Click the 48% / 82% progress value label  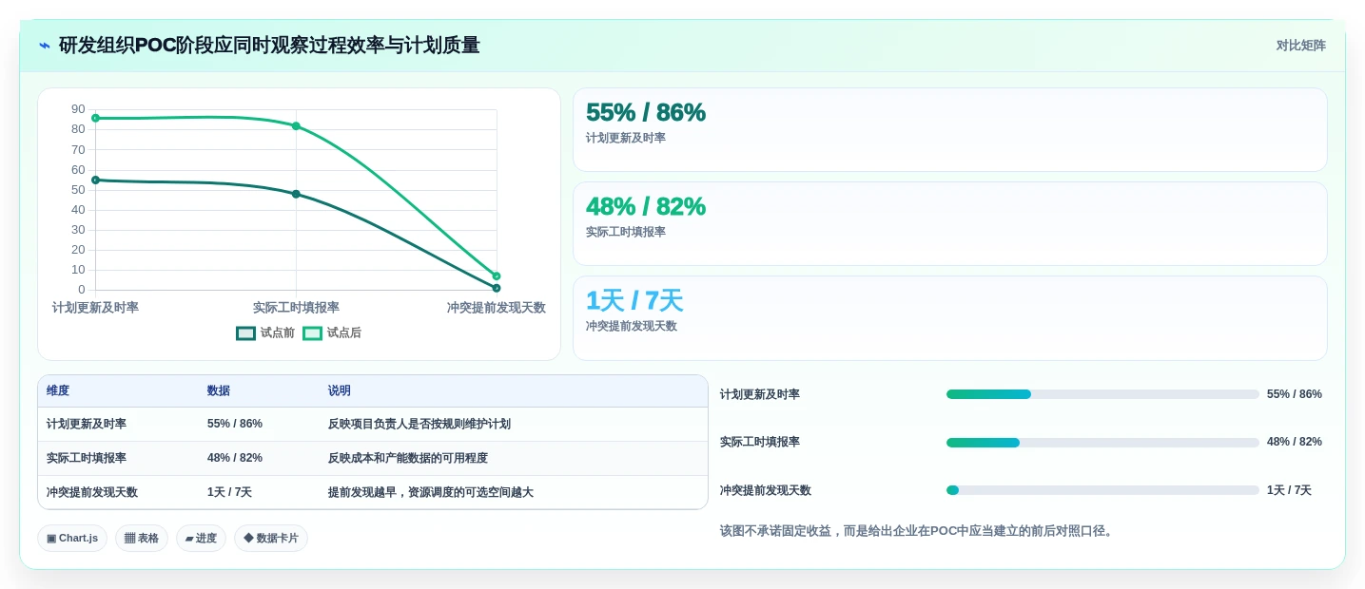(1294, 442)
